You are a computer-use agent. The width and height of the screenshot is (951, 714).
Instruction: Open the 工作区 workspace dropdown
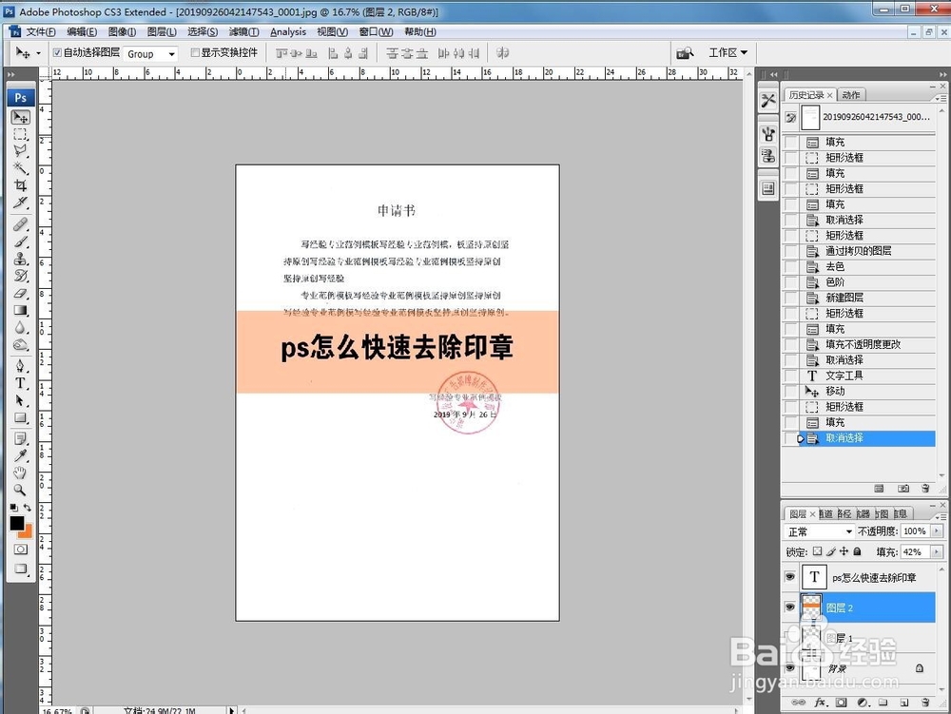pos(728,52)
